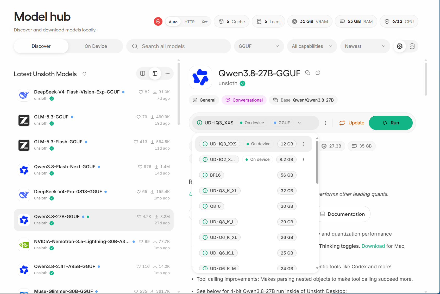Select the Xet download mode

(205, 22)
